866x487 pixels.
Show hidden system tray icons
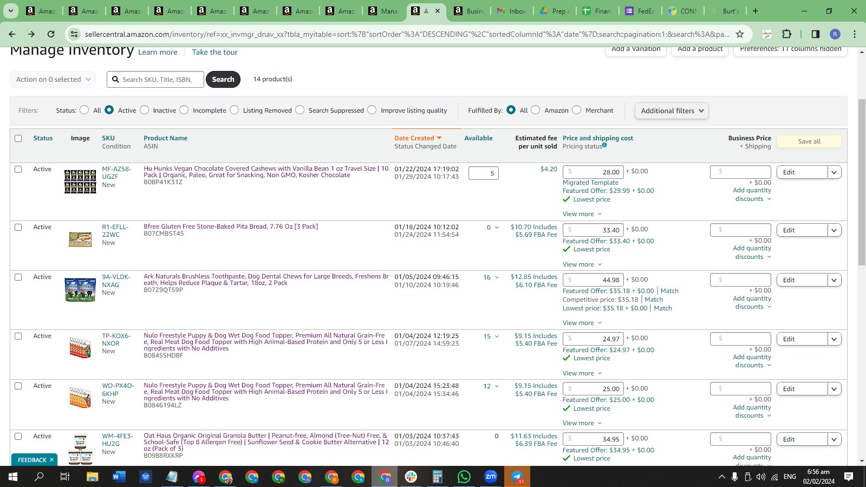[x=721, y=477]
